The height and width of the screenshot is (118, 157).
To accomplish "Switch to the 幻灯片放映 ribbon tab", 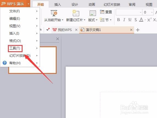I will [x=112, y=4].
